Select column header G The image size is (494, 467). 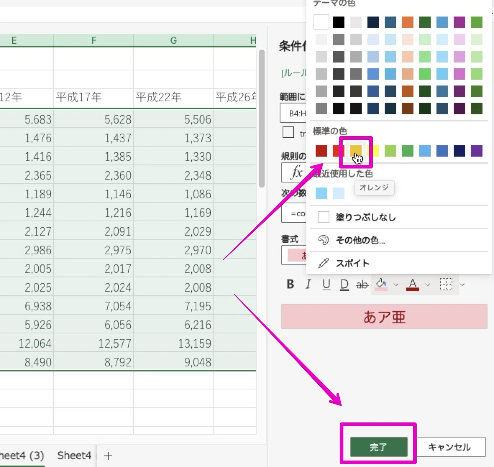[173, 40]
